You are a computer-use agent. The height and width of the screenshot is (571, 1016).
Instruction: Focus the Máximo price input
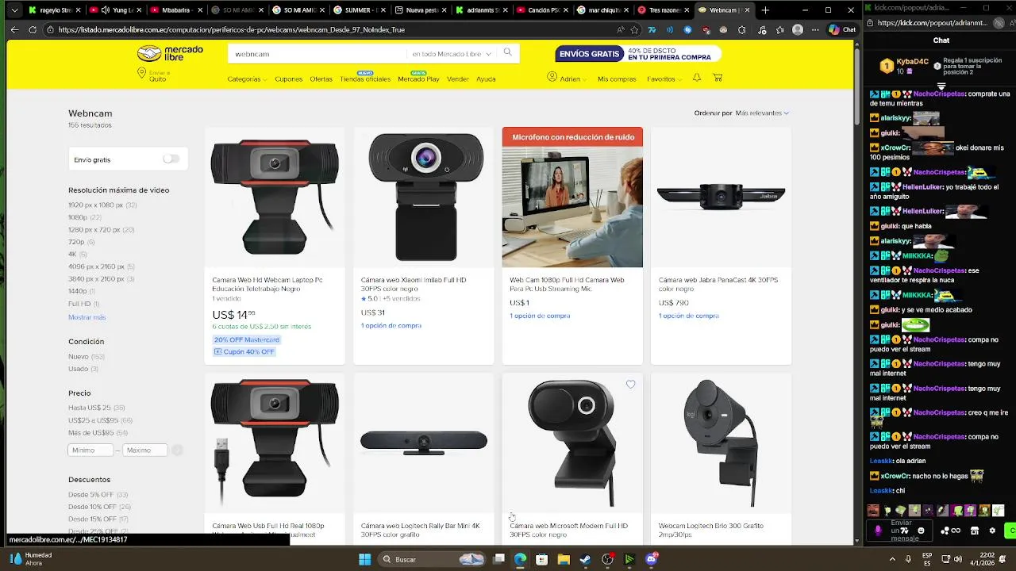pos(144,450)
